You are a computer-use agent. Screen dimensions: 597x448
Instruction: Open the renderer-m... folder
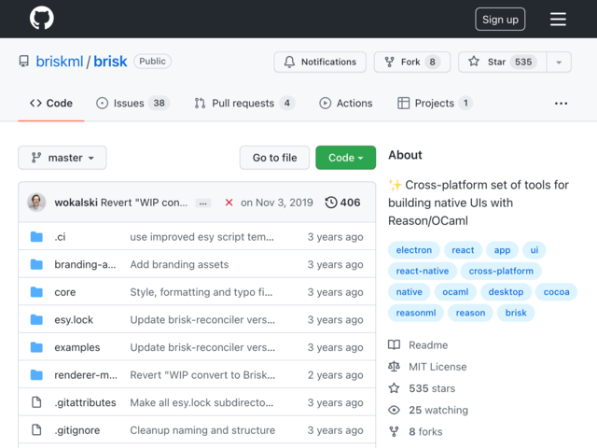tap(86, 375)
